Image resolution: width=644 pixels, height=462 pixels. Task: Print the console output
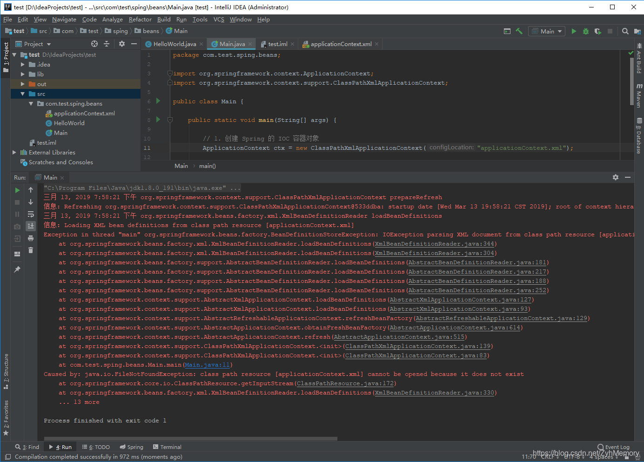tap(31, 238)
